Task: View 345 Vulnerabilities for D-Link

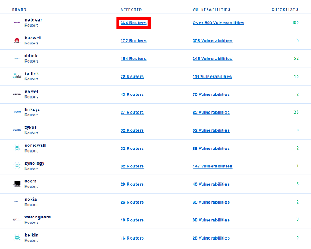Action: [212, 59]
